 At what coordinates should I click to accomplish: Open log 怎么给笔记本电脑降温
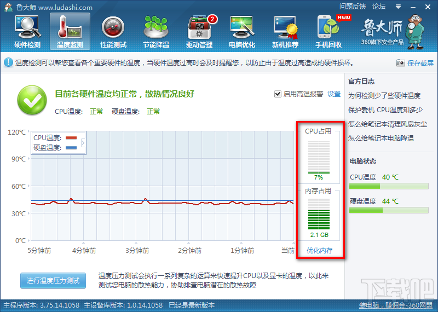[381, 138]
